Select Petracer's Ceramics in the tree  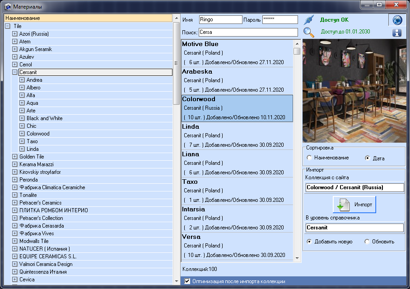pos(41,203)
